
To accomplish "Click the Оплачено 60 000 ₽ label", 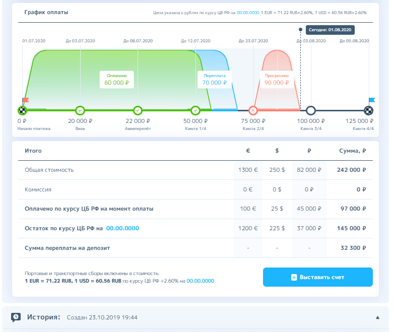I will tap(117, 79).
